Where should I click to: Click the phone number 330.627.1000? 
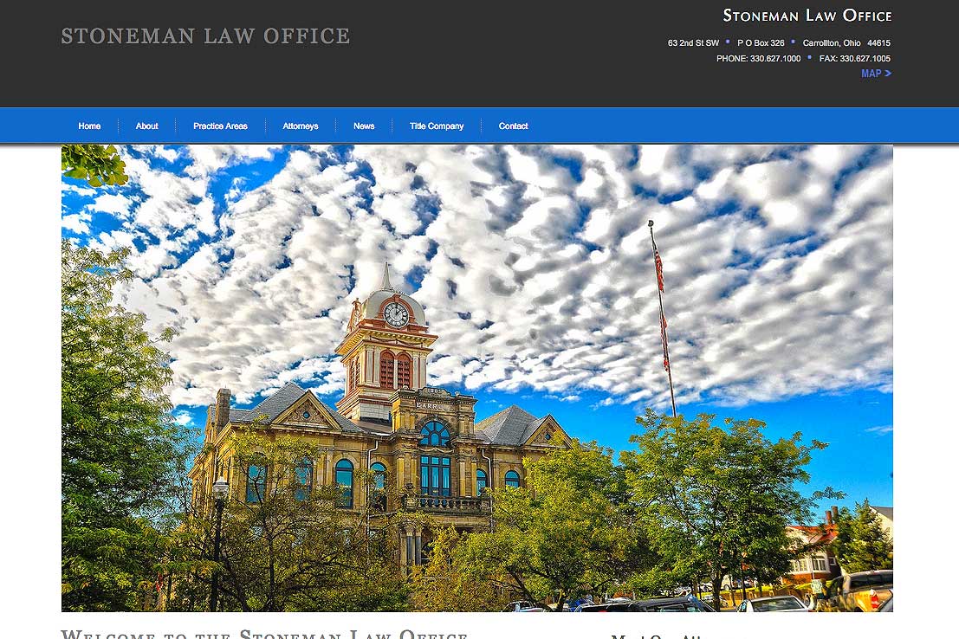tap(774, 58)
